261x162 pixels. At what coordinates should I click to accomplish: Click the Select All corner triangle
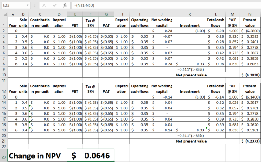pyautogui.click(x=5, y=14)
